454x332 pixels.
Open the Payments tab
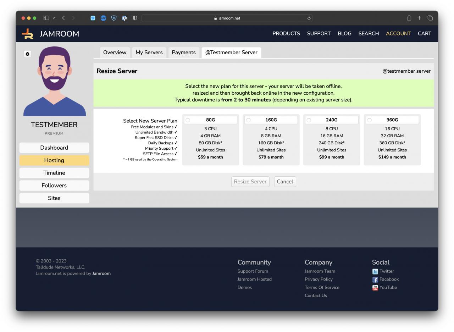183,52
